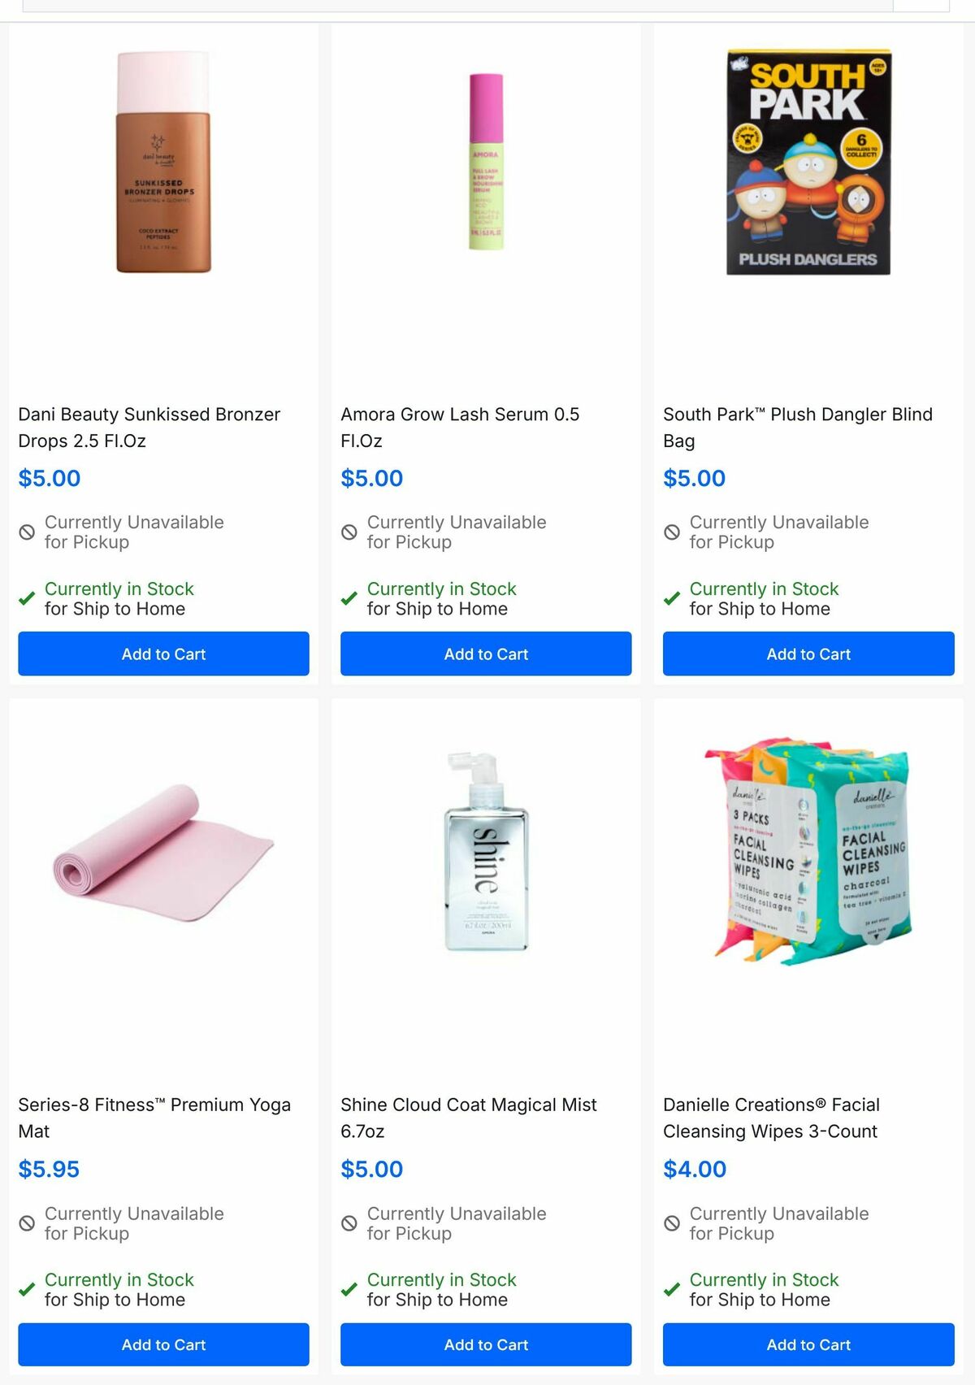Open the Shine Cloud Coat Magical Mist listing

tap(468, 1118)
